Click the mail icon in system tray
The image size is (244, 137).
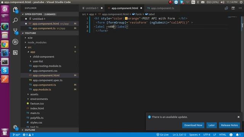202,2
